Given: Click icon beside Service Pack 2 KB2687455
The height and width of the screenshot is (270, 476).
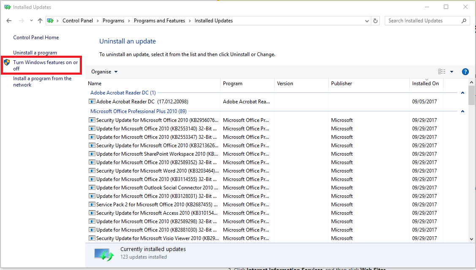Looking at the screenshot, I should tap(92, 205).
